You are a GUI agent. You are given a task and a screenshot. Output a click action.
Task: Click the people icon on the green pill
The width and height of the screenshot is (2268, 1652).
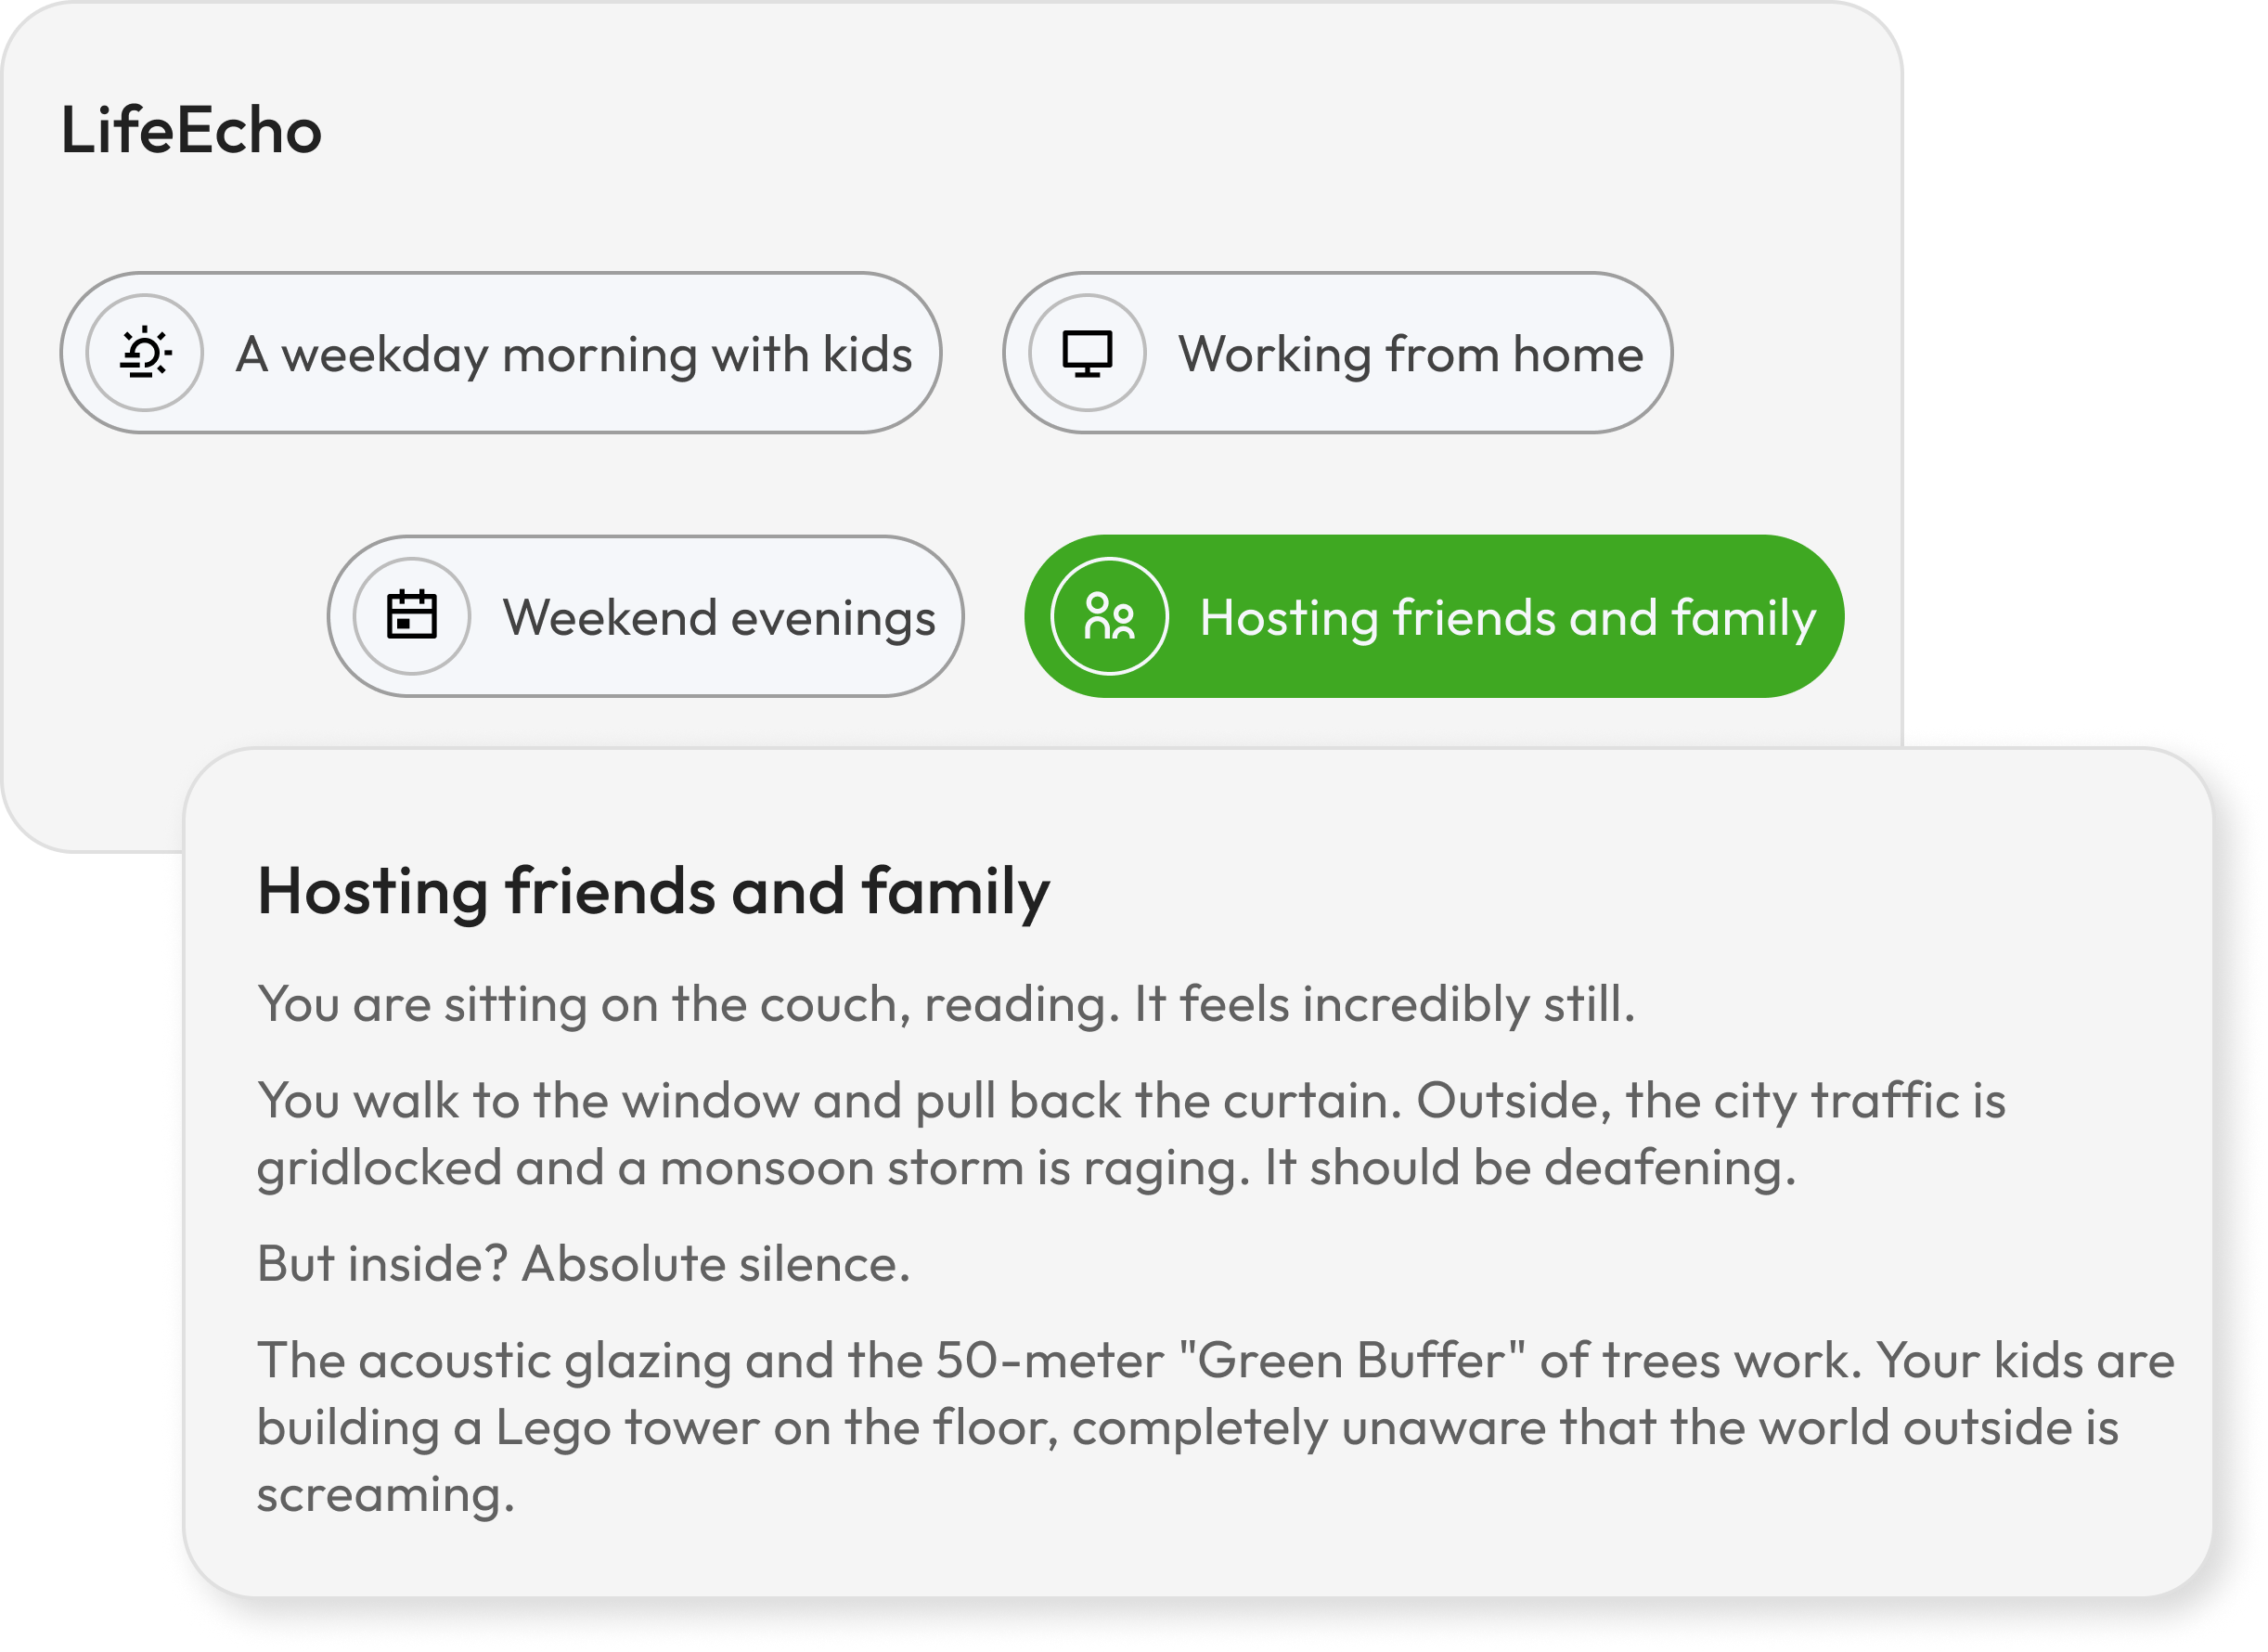[x=1109, y=616]
